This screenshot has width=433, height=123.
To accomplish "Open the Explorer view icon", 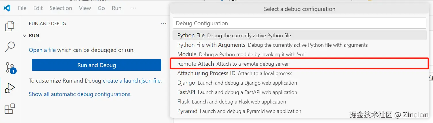I will click(10, 26).
